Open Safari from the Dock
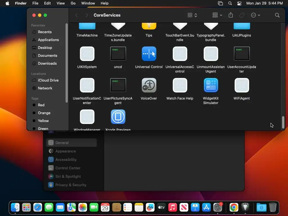Screen dimensions: 288x216 pos(38,207)
